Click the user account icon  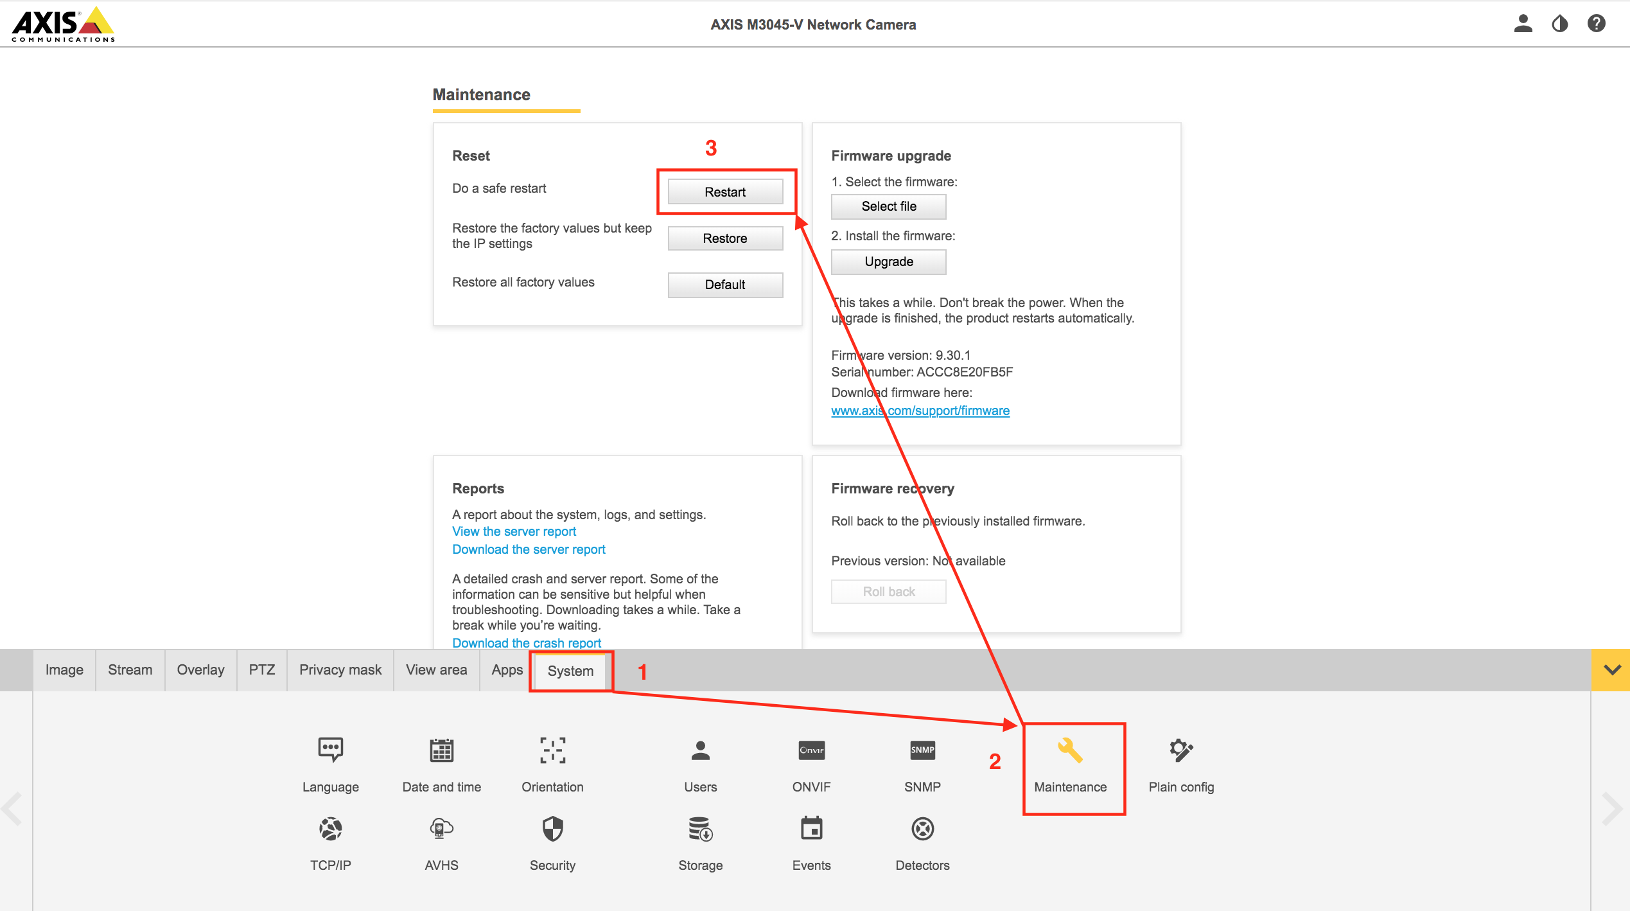1523,24
